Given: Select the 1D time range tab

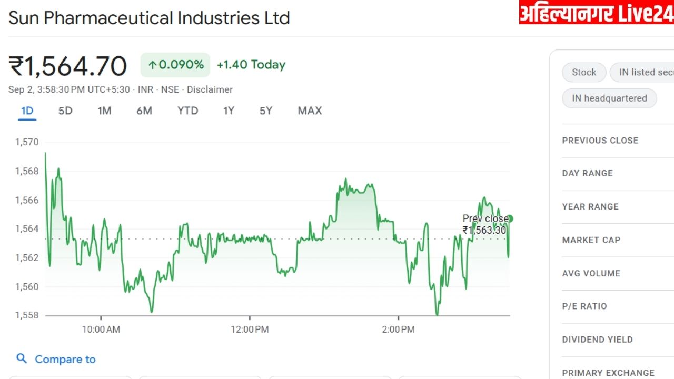Looking at the screenshot, I should (x=27, y=111).
